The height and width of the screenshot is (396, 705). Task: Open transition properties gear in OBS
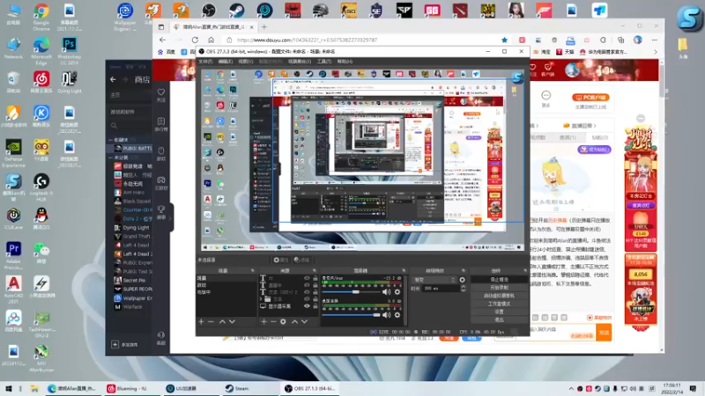462,280
